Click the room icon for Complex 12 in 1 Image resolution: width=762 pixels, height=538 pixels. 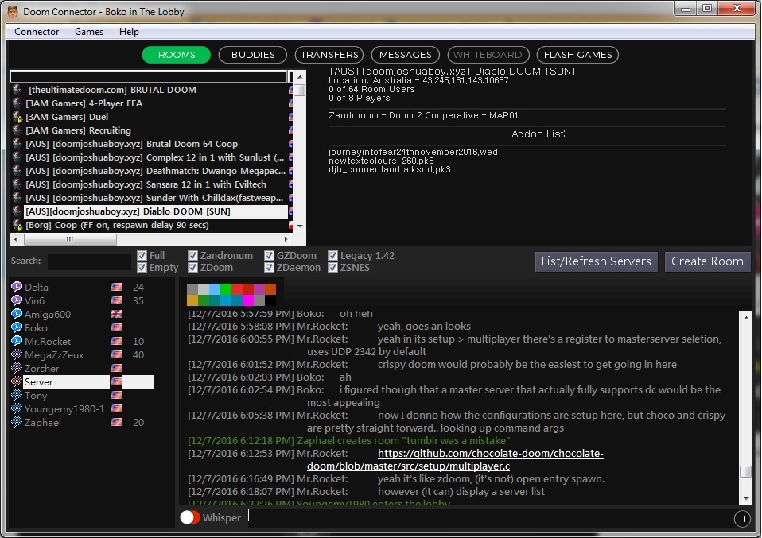click(x=17, y=157)
